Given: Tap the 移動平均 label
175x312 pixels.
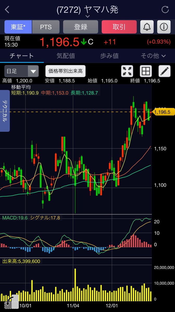Looking at the screenshot, I should tap(21, 87).
